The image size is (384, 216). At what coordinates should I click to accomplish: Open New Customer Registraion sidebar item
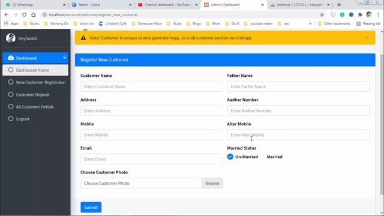(x=35, y=82)
